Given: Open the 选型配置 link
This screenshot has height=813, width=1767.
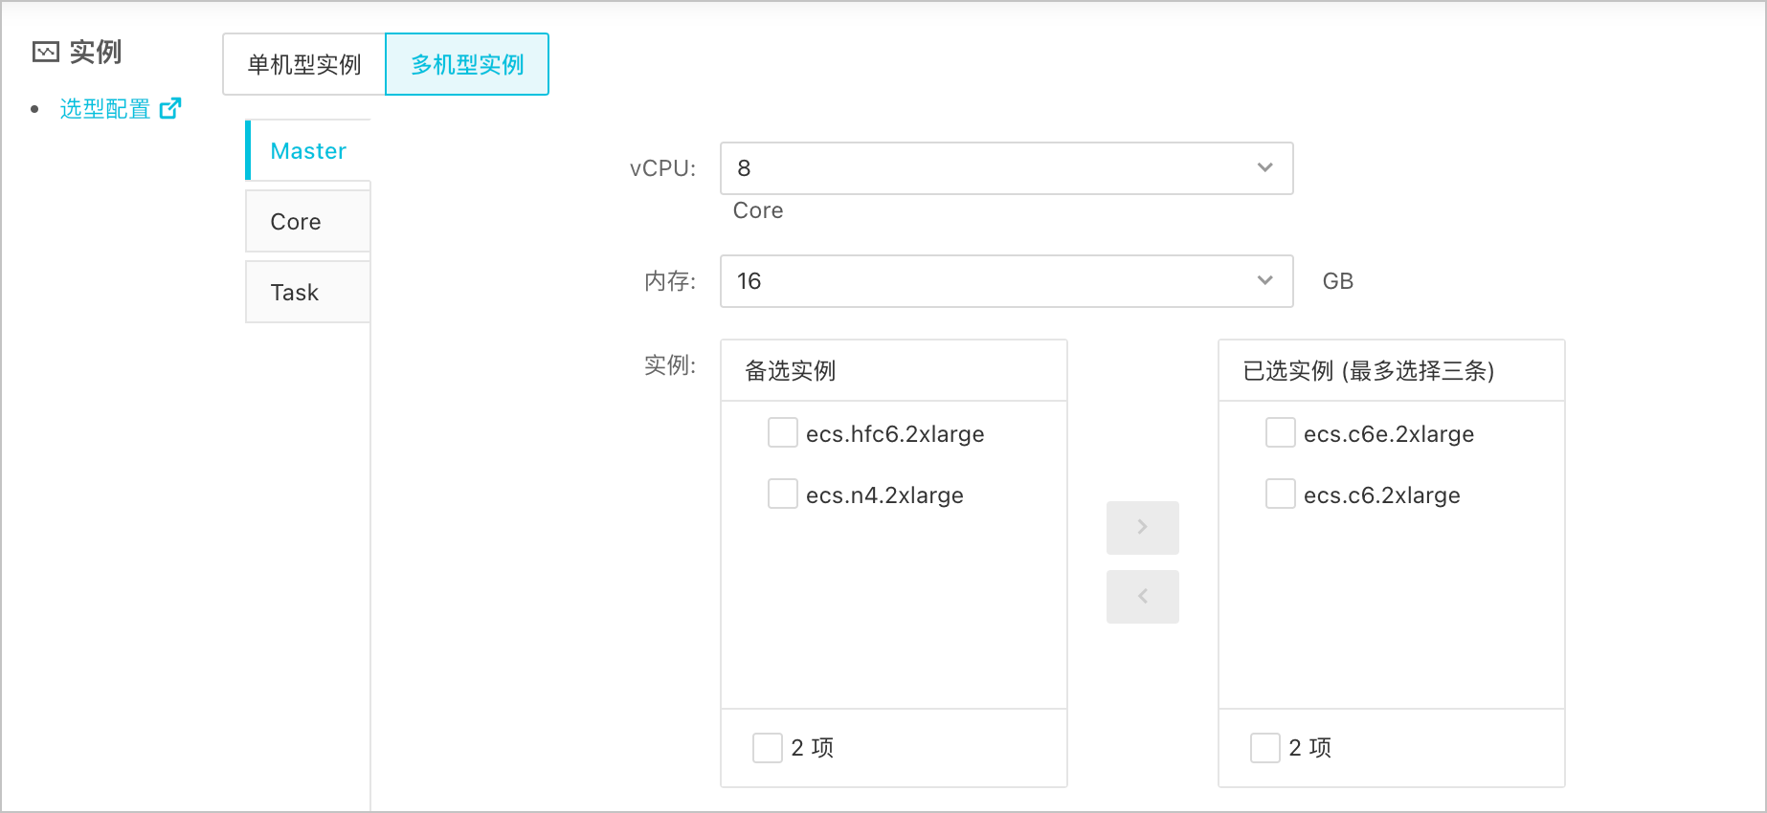Looking at the screenshot, I should coord(105,109).
